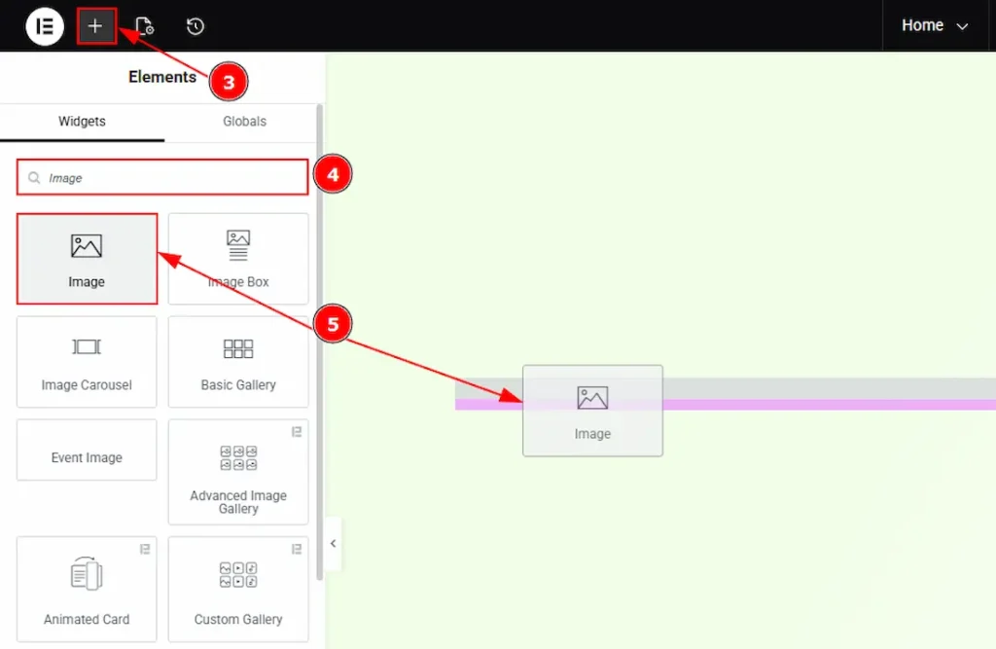This screenshot has width=996, height=649.
Task: Select the Image Box widget
Action: 238,259
